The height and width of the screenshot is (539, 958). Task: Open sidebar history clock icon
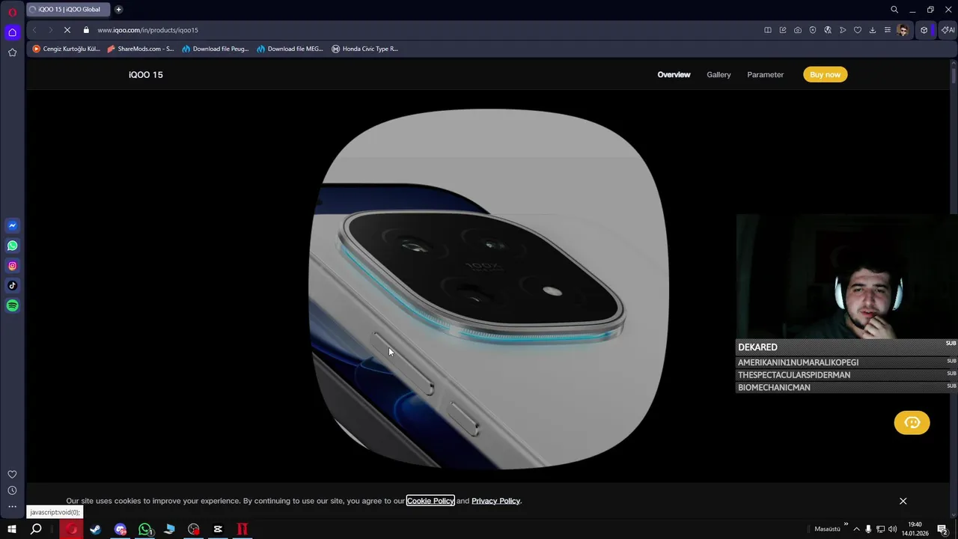12,490
